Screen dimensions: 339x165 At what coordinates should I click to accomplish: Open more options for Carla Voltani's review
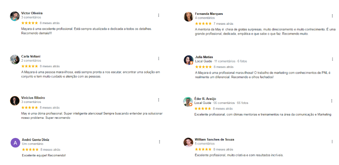pyautogui.click(x=159, y=58)
